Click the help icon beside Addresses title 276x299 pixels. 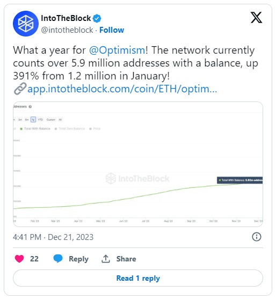30,107
